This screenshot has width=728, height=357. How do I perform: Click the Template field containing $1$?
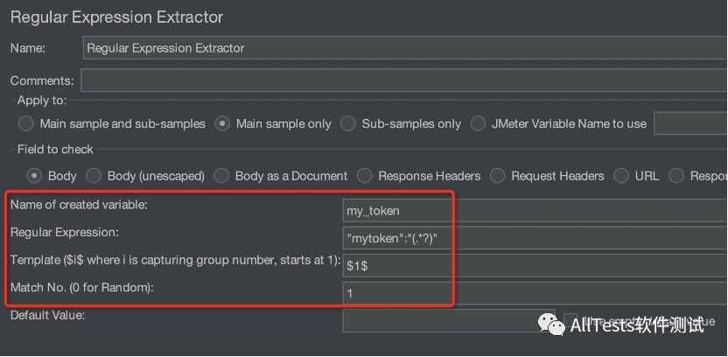[x=535, y=265]
